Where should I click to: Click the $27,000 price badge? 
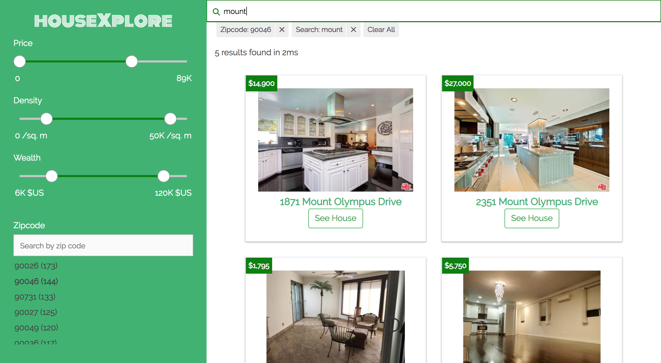pyautogui.click(x=458, y=83)
